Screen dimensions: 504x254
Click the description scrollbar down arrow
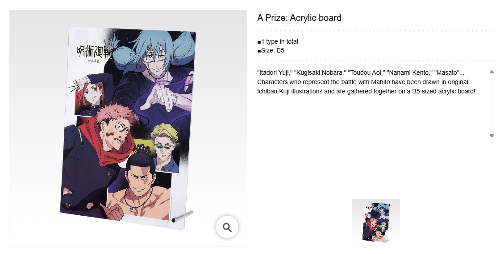(x=492, y=136)
